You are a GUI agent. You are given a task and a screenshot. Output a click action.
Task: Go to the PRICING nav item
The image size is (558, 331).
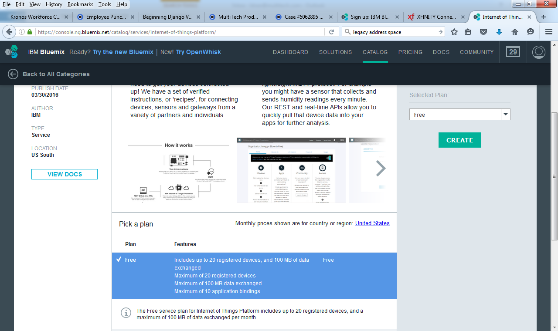click(x=410, y=52)
